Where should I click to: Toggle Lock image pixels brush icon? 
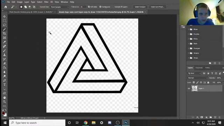pos(197,83)
